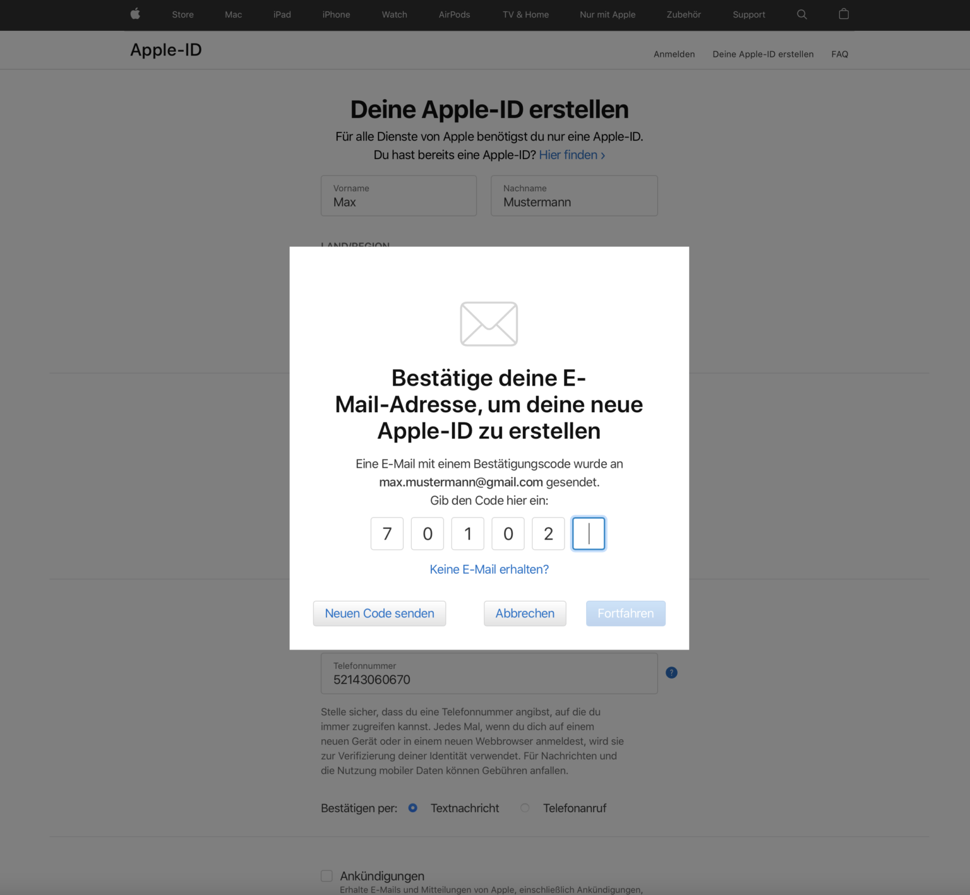Click the Hier finden link
The height and width of the screenshot is (895, 970).
tap(568, 155)
